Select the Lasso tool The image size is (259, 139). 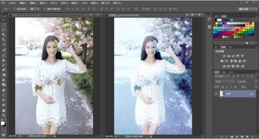3,30
